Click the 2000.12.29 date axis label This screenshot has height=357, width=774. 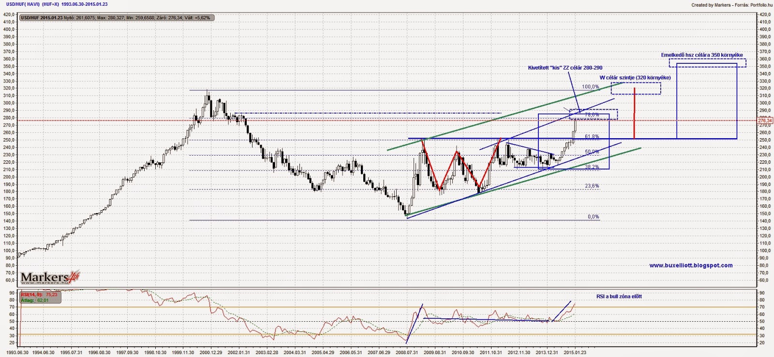tap(211, 353)
